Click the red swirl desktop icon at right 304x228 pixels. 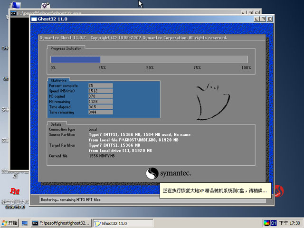pyautogui.click(x=279, y=191)
